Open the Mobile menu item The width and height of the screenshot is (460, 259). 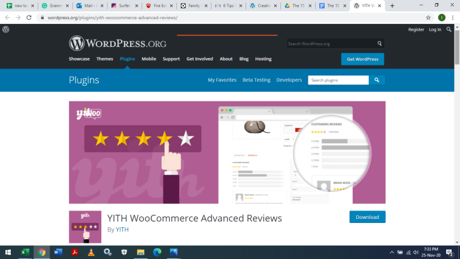(149, 59)
